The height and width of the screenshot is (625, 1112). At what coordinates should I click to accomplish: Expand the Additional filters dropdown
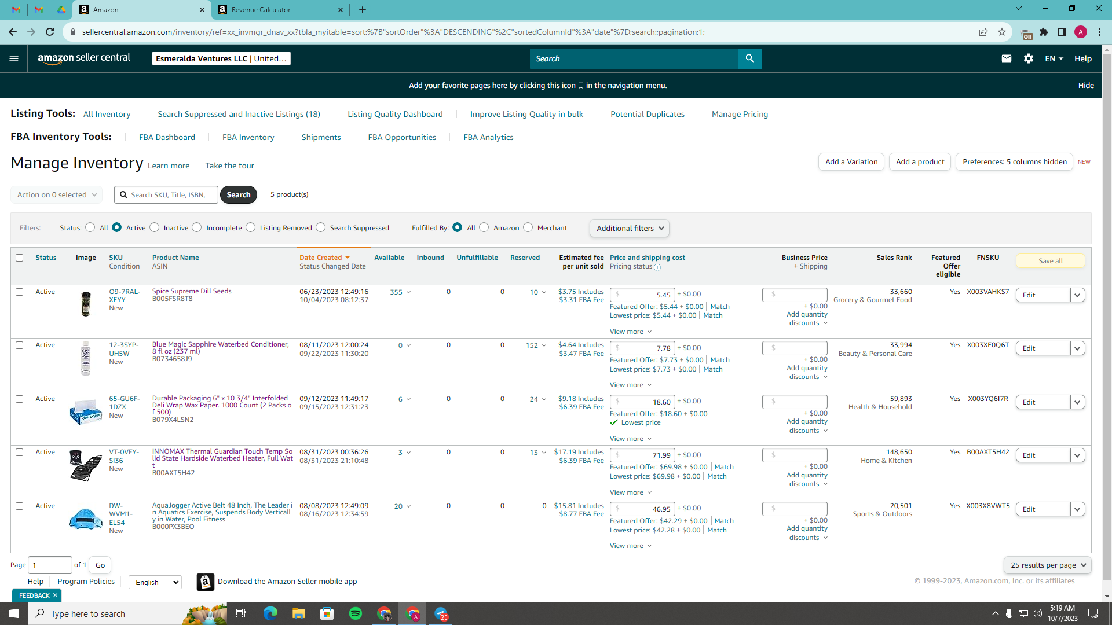pyautogui.click(x=630, y=228)
